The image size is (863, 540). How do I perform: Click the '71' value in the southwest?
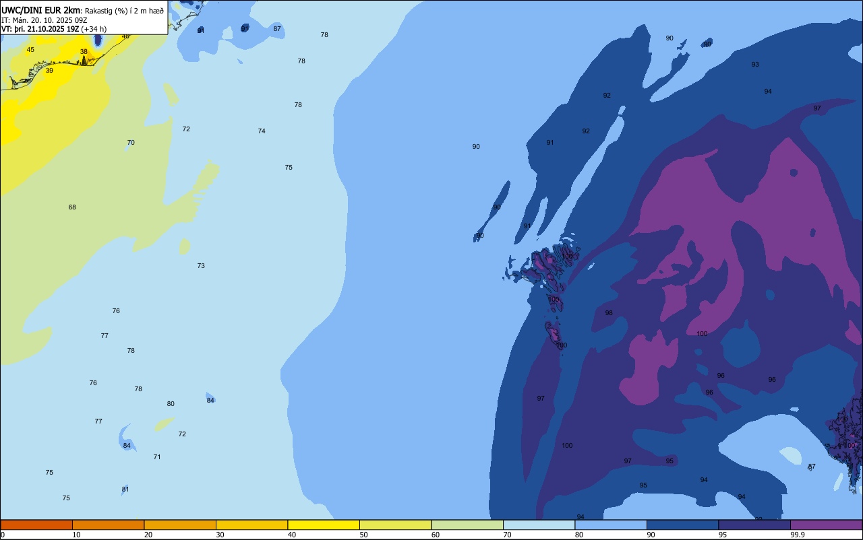click(x=157, y=457)
